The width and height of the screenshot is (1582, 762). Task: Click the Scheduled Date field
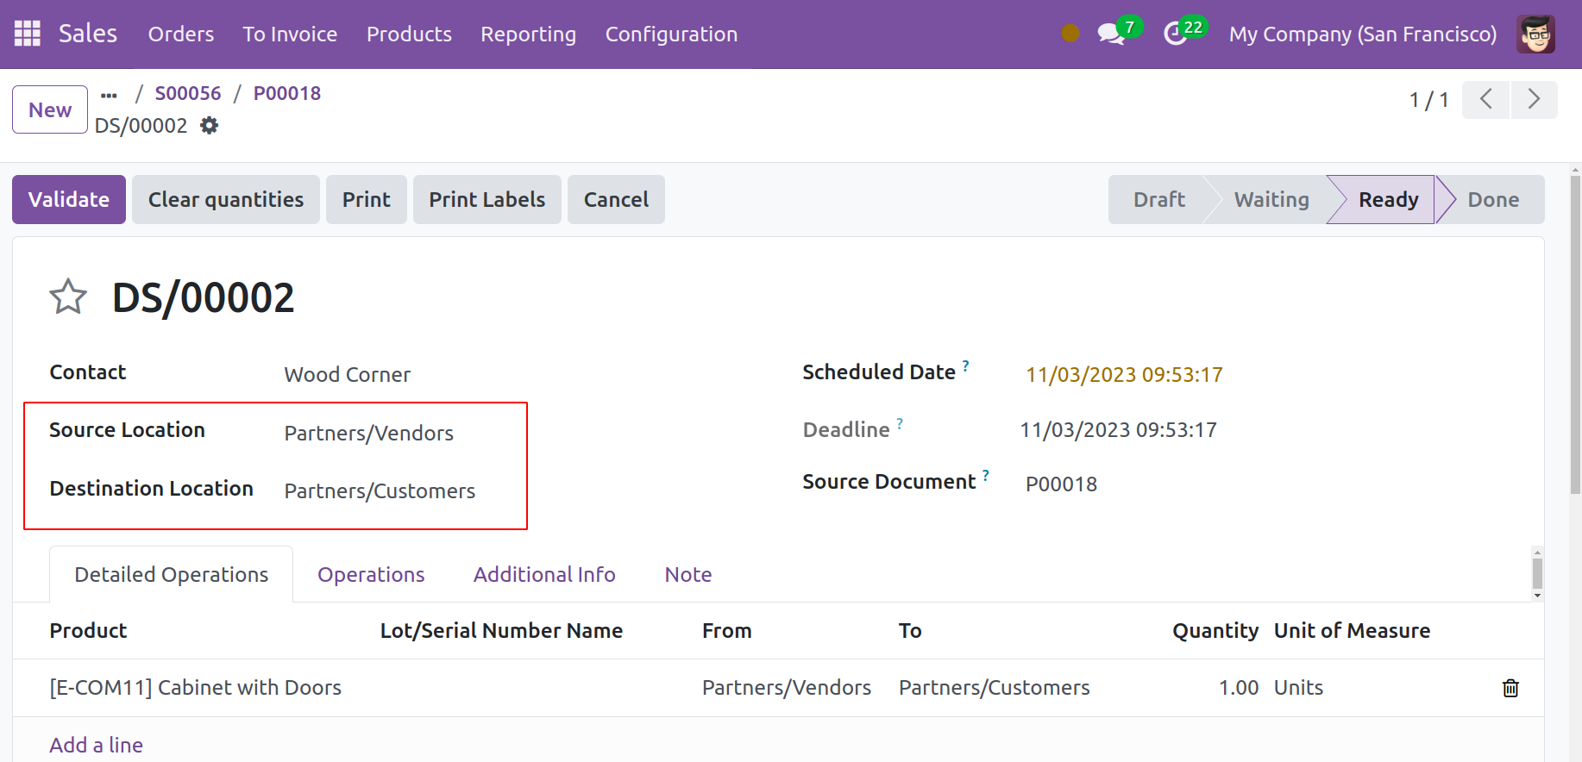[x=1123, y=375]
